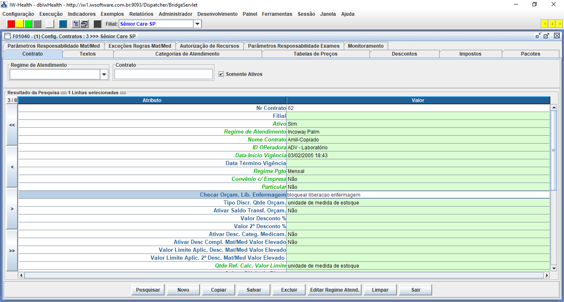This screenshot has width=564, height=302.
Task: Go to next record with > button
Action: 12,209
